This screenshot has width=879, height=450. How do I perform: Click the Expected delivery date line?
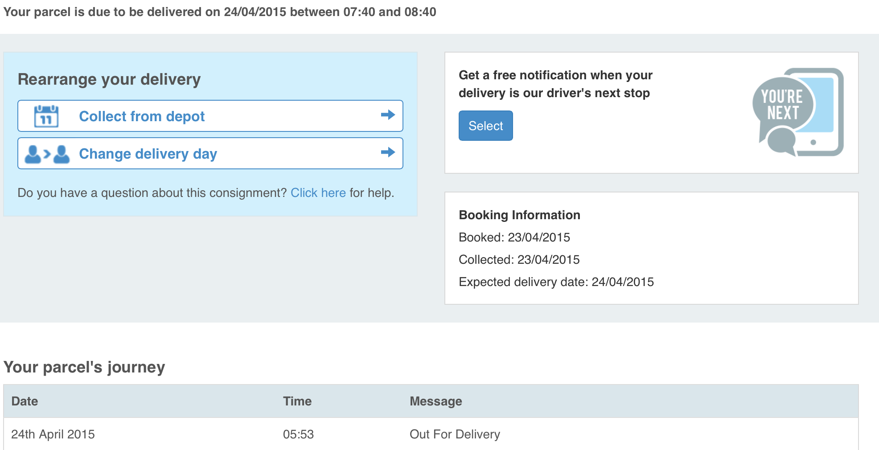pos(556,282)
